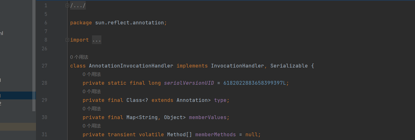
Task: Open usages hint above memberValues field
Action: (92, 109)
